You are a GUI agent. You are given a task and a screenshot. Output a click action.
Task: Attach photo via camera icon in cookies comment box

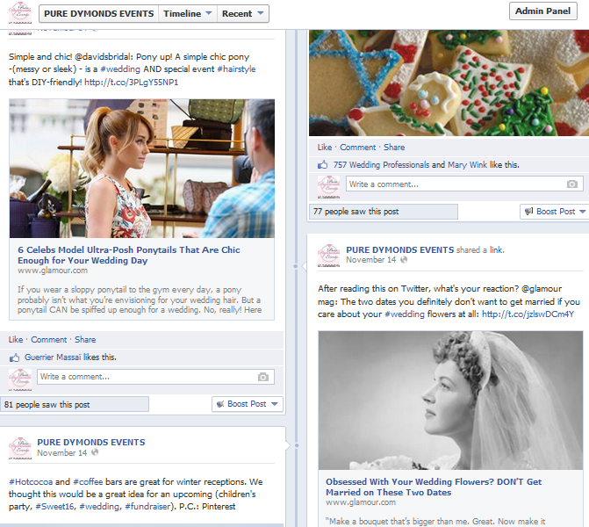(x=572, y=184)
